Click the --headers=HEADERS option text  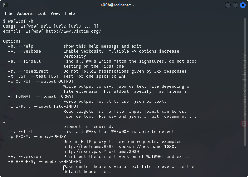(x=60, y=162)
